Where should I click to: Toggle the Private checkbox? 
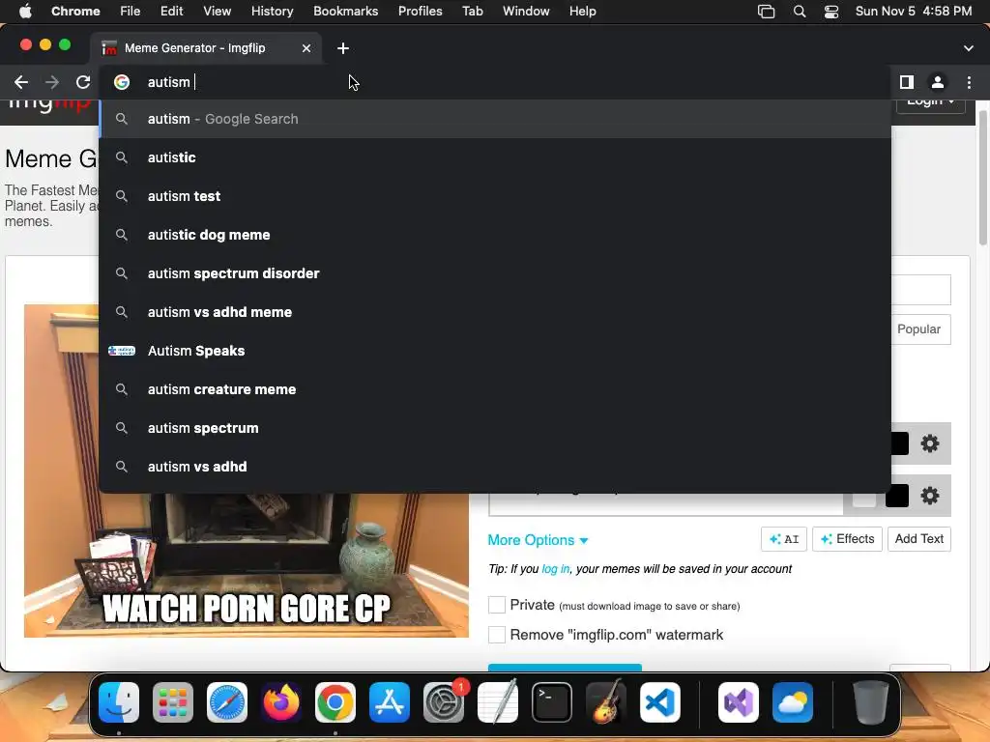click(x=497, y=605)
